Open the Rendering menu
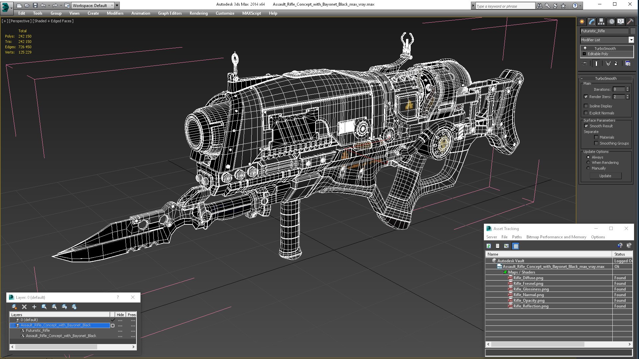 click(199, 13)
